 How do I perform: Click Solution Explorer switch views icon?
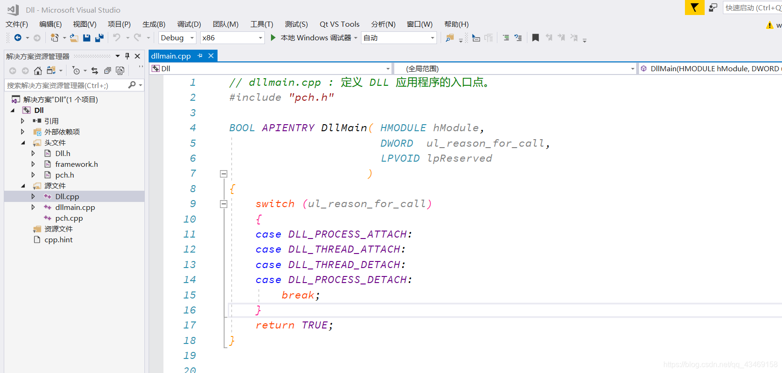[51, 71]
